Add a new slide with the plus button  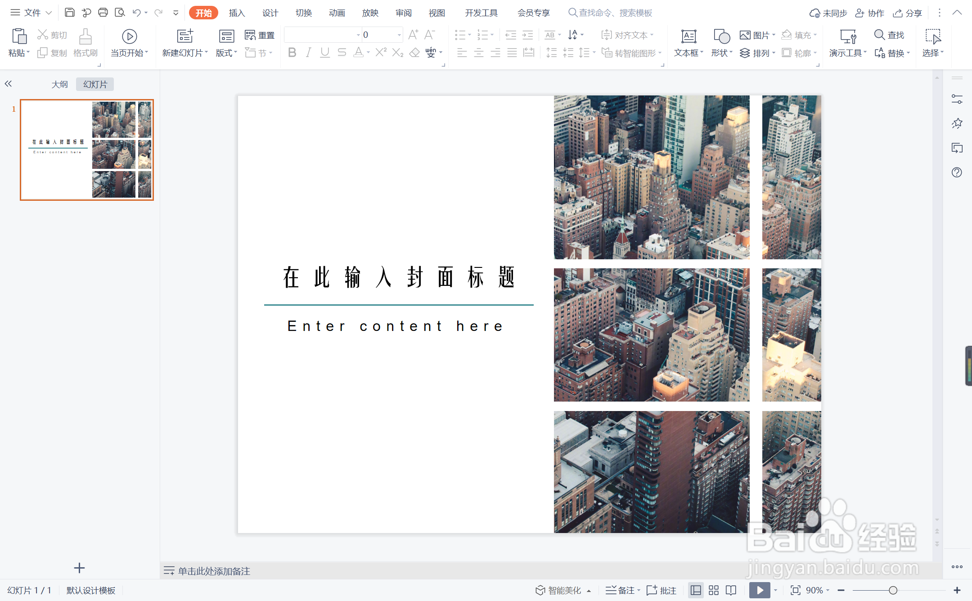79,568
